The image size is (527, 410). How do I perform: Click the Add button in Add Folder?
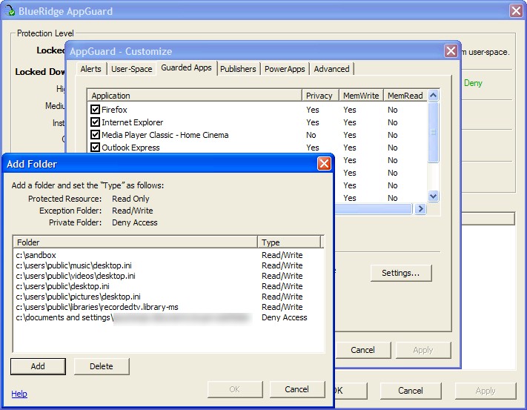tap(38, 366)
